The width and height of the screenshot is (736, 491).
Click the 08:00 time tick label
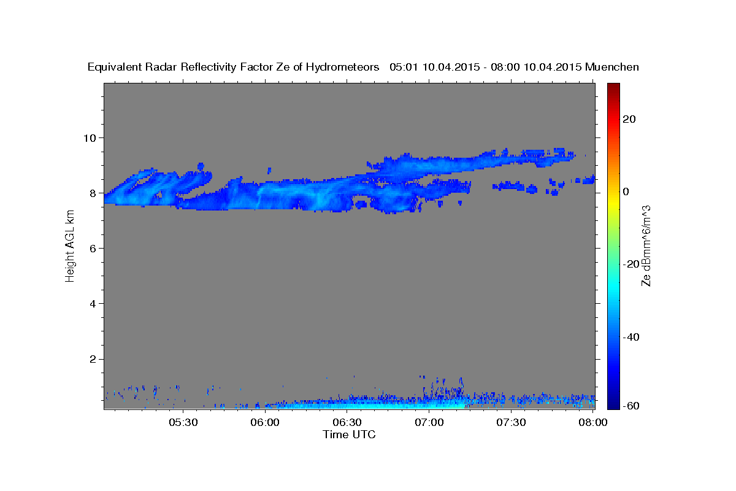(594, 423)
